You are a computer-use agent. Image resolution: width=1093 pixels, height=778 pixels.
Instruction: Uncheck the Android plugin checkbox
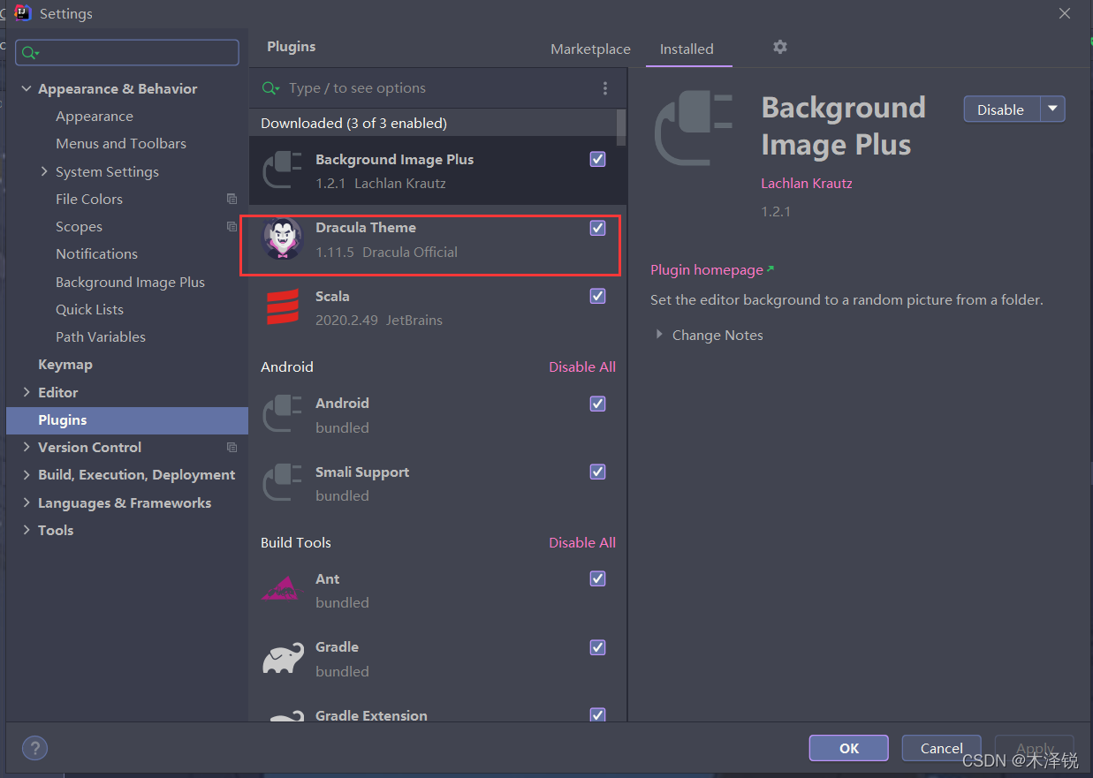point(597,404)
